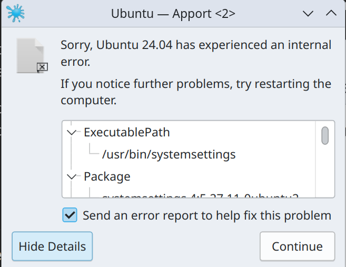The width and height of the screenshot is (346, 267).
Task: Select the /usr/bin/systemsettings path entry
Action: coord(169,154)
